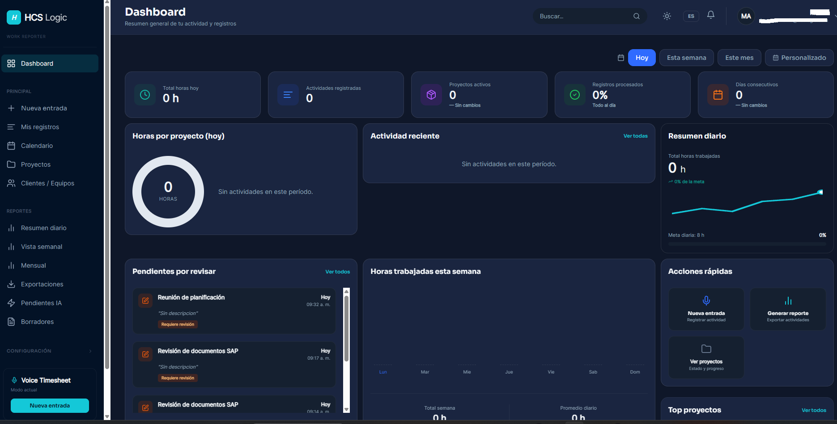Click the Clientes / Equipos people icon
The width and height of the screenshot is (837, 424).
pyautogui.click(x=11, y=183)
